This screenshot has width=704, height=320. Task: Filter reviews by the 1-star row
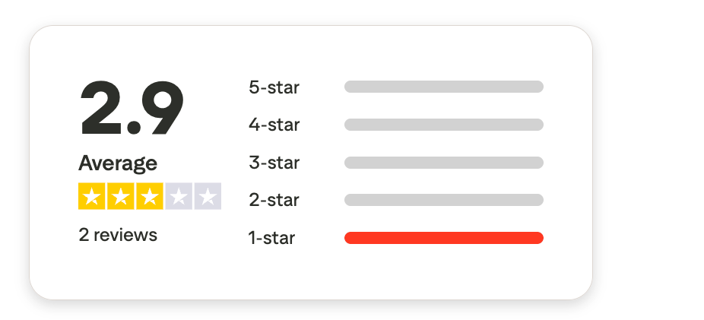[395, 238]
